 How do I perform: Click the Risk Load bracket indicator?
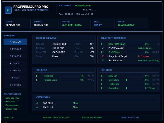[x=37, y=76]
